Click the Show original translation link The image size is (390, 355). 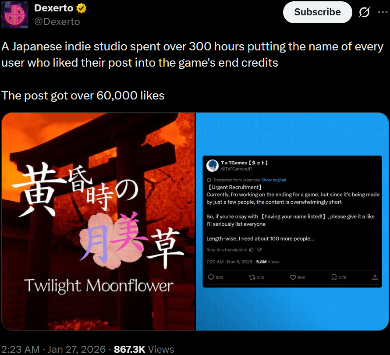[x=273, y=180]
